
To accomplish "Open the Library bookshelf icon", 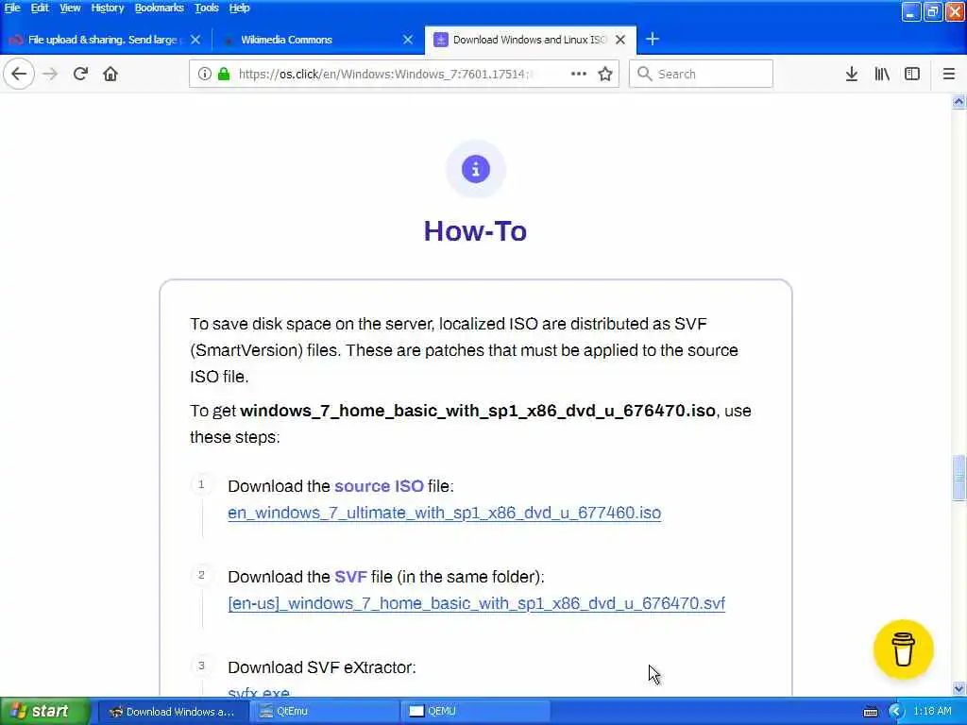I will pyautogui.click(x=882, y=74).
